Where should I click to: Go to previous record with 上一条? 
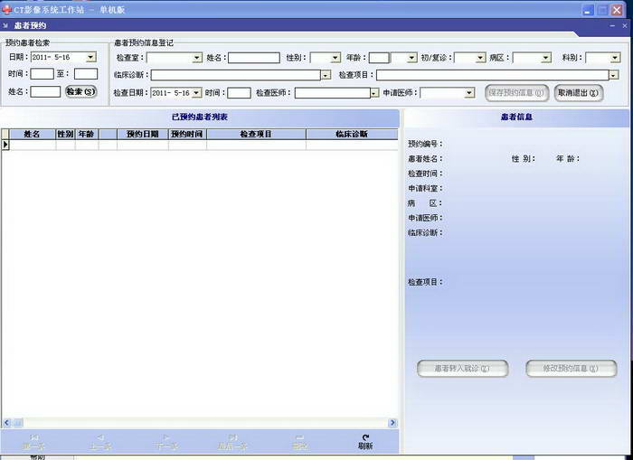100,442
